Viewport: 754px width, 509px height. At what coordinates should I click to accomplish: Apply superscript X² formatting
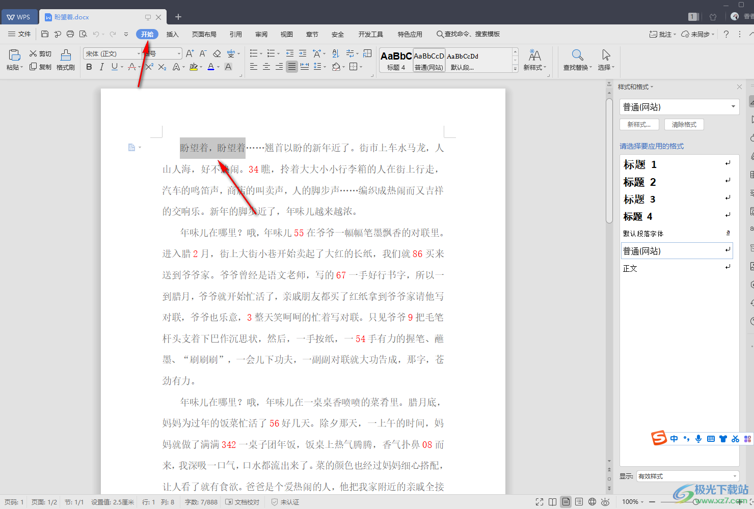point(149,67)
